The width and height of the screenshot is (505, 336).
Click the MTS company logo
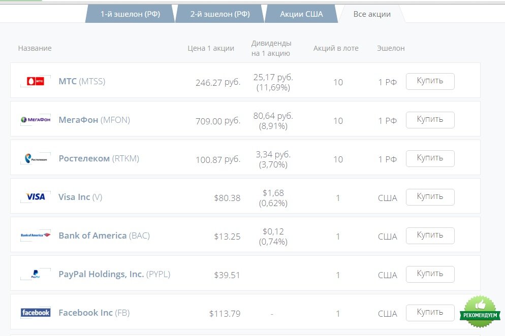point(36,81)
